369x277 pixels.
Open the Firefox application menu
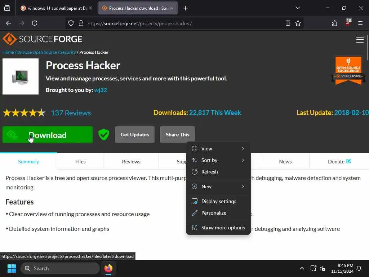tap(360, 23)
